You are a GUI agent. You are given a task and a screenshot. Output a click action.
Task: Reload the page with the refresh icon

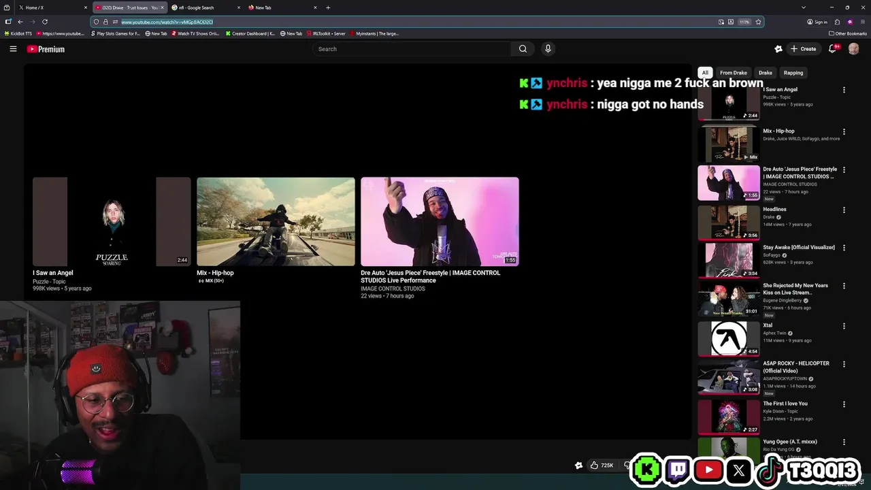point(45,22)
